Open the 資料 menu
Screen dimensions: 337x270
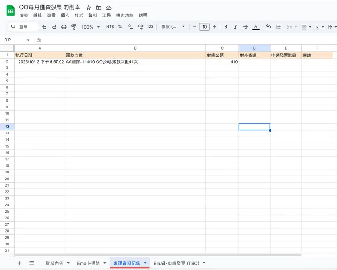click(92, 15)
